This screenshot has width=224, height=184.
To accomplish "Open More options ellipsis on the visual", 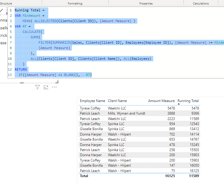I will click(54, 87).
